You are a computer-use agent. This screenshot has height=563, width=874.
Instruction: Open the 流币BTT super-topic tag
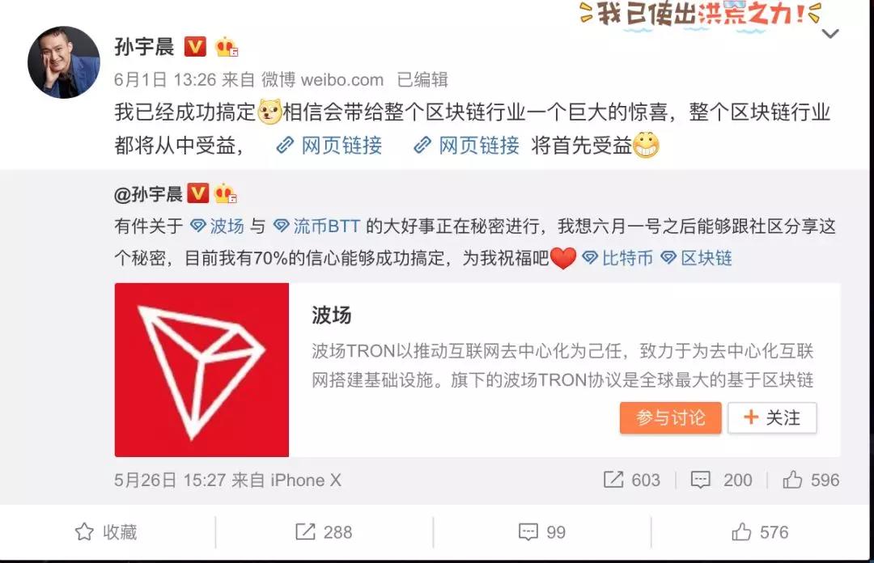[x=316, y=226]
